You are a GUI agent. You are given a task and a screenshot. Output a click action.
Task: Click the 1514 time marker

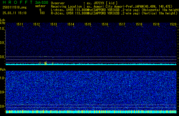tap(71, 24)
